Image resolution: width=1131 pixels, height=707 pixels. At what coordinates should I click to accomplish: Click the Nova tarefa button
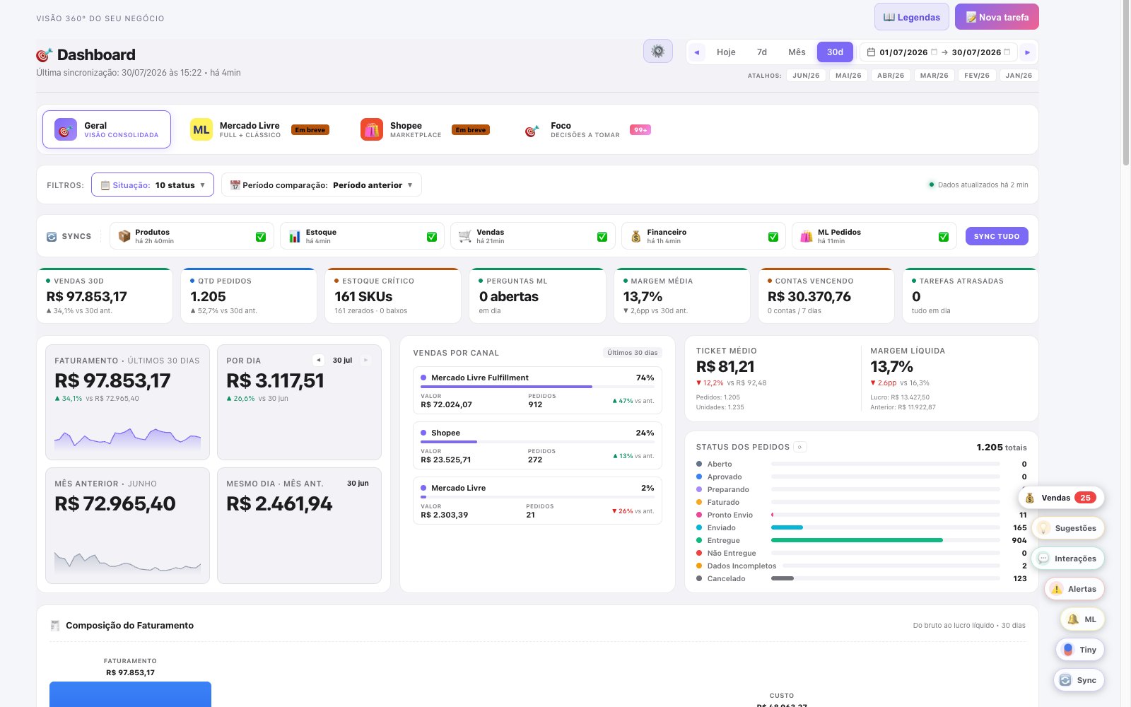997,17
